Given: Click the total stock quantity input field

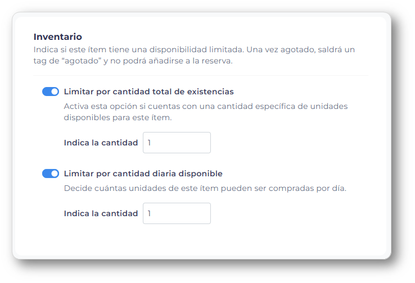Looking at the screenshot, I should point(177,143).
